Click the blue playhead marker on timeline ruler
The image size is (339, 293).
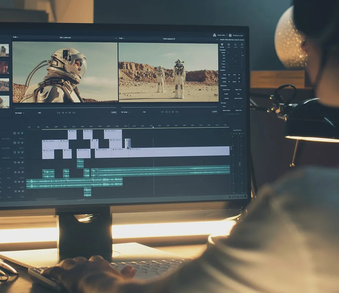click(153, 127)
